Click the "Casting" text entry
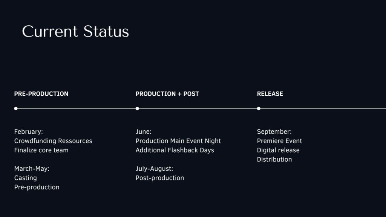 (x=26, y=178)
